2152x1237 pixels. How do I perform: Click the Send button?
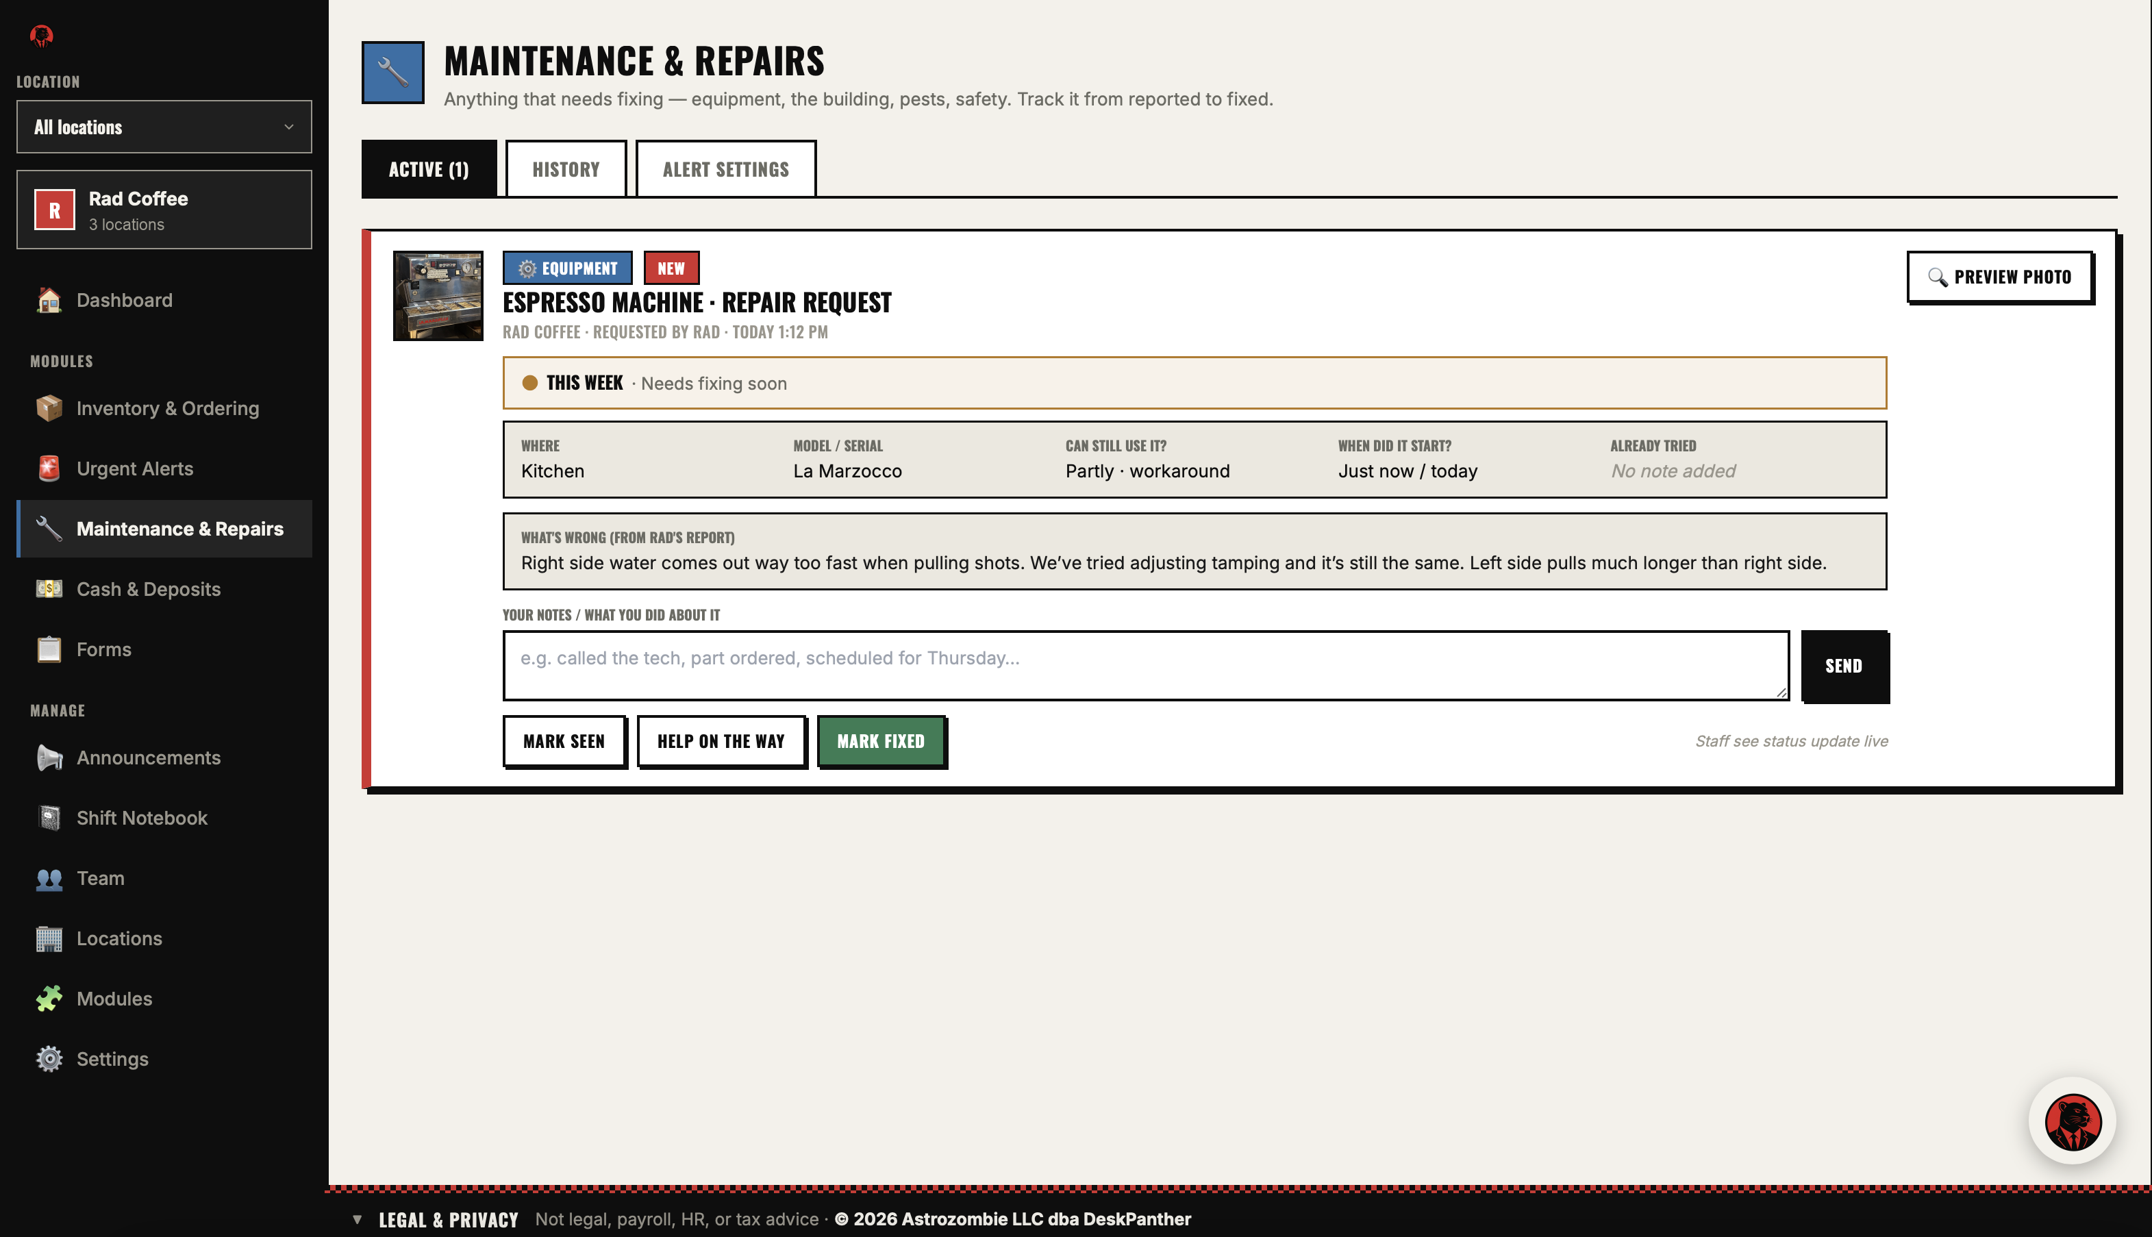point(1844,666)
